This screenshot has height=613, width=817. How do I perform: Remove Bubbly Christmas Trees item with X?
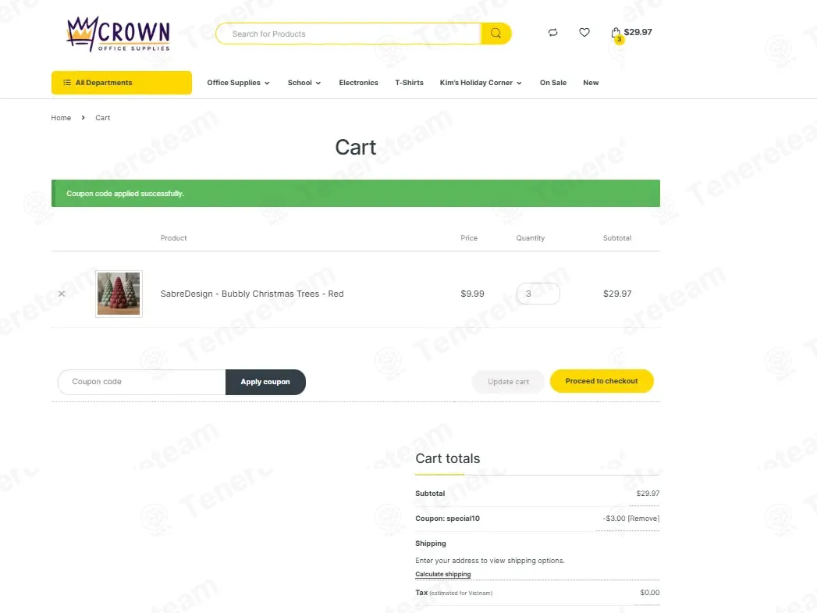[x=62, y=294]
